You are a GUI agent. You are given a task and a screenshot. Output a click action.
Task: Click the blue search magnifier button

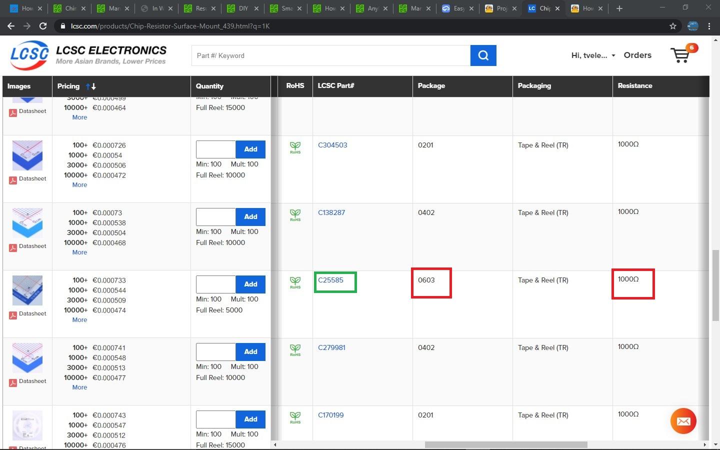(x=483, y=55)
